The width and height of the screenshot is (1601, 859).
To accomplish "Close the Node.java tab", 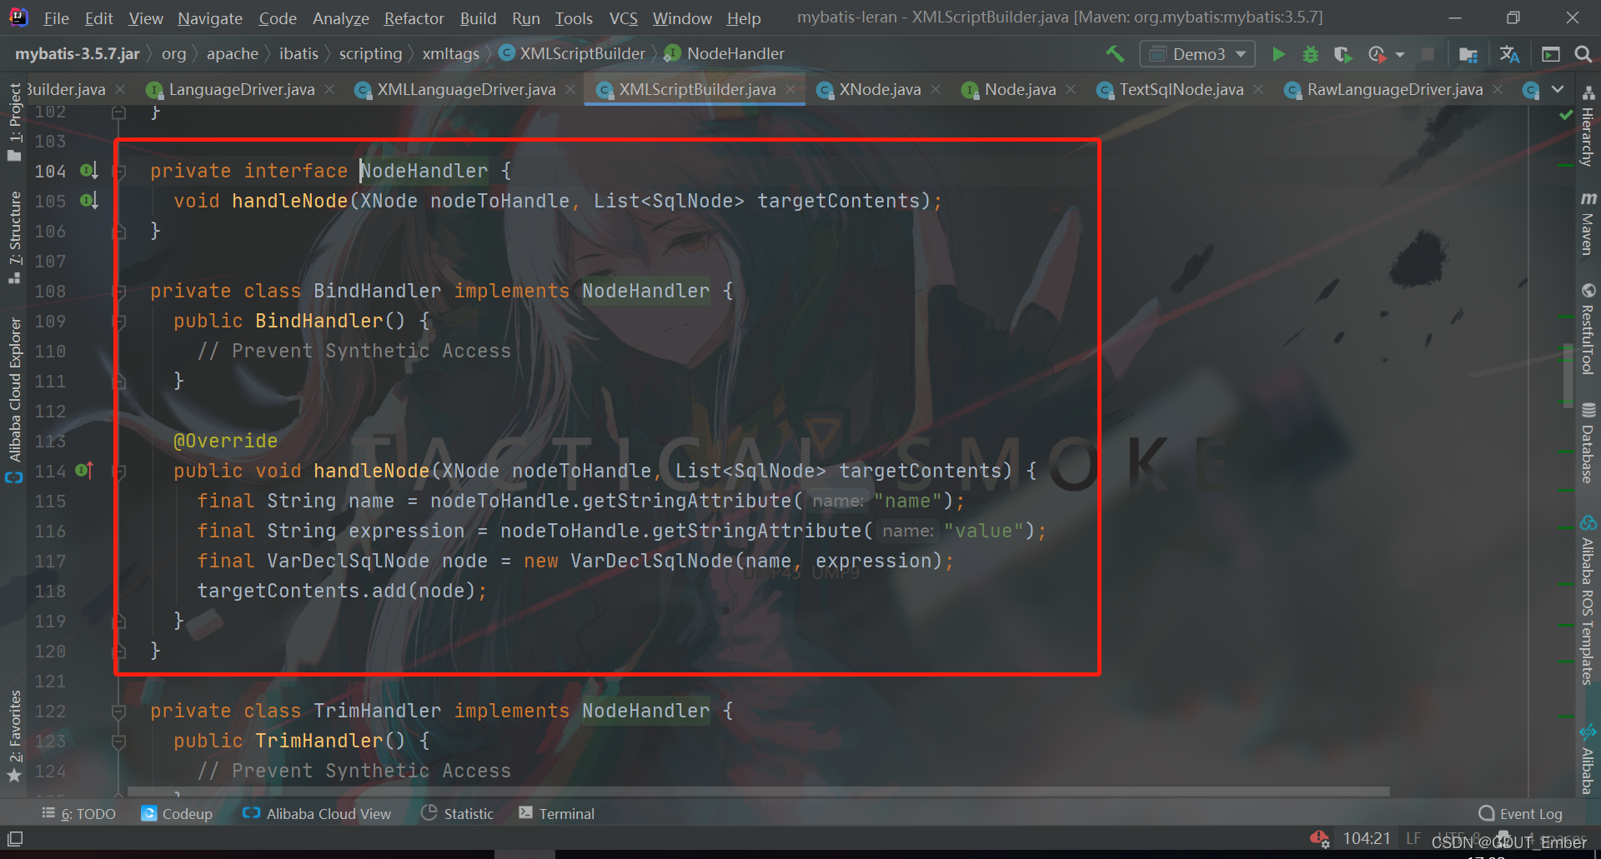I will [x=1071, y=89].
